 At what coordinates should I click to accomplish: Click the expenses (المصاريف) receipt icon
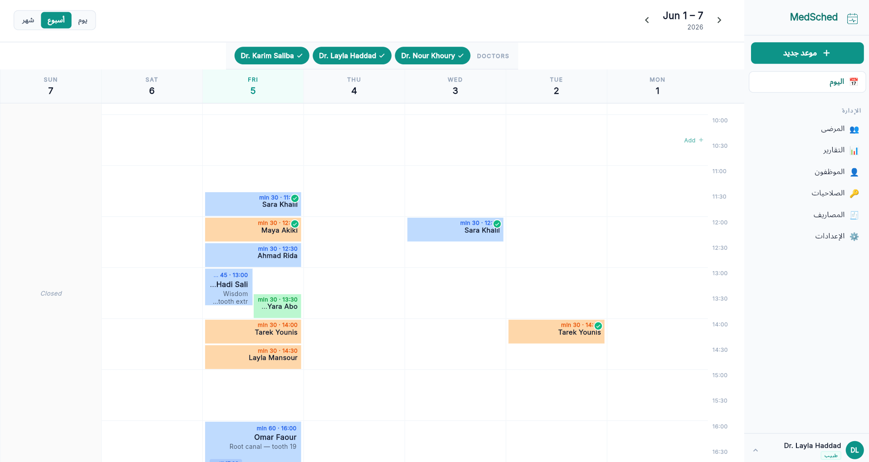[x=854, y=215]
